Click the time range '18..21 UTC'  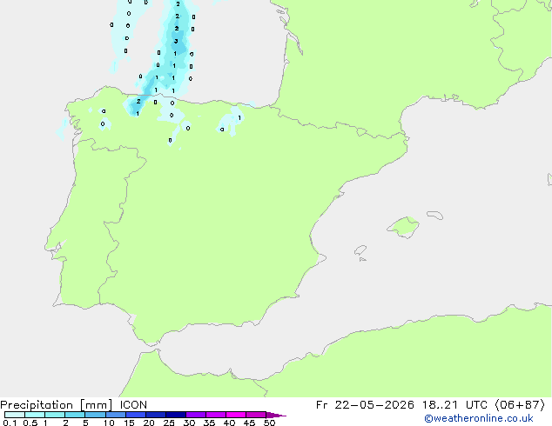click(x=454, y=405)
